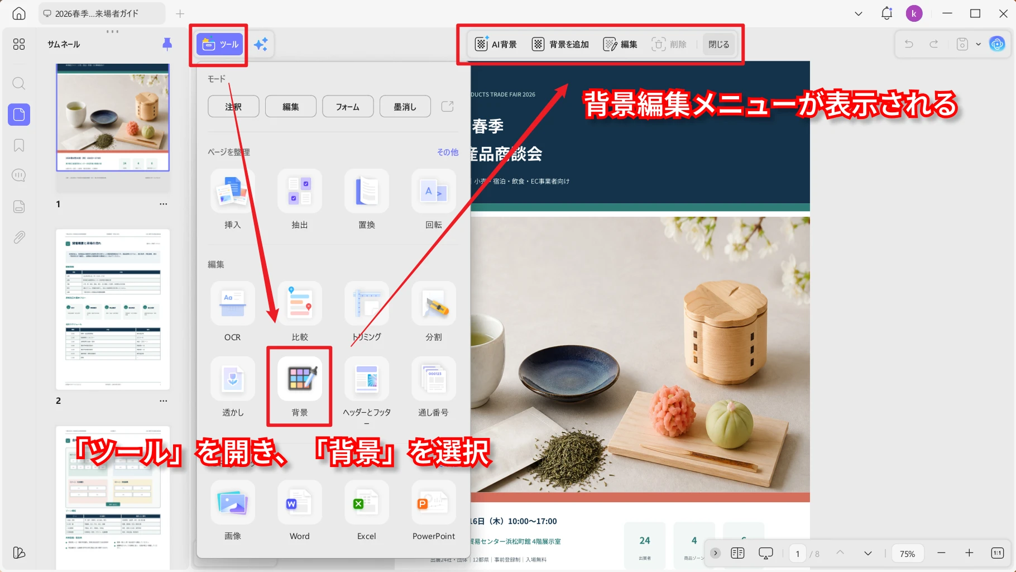Open the 透かし watermark tool
This screenshot has height=572, width=1016.
point(233,387)
